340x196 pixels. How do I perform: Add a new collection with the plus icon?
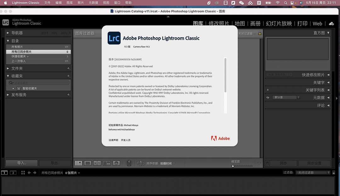point(69,76)
